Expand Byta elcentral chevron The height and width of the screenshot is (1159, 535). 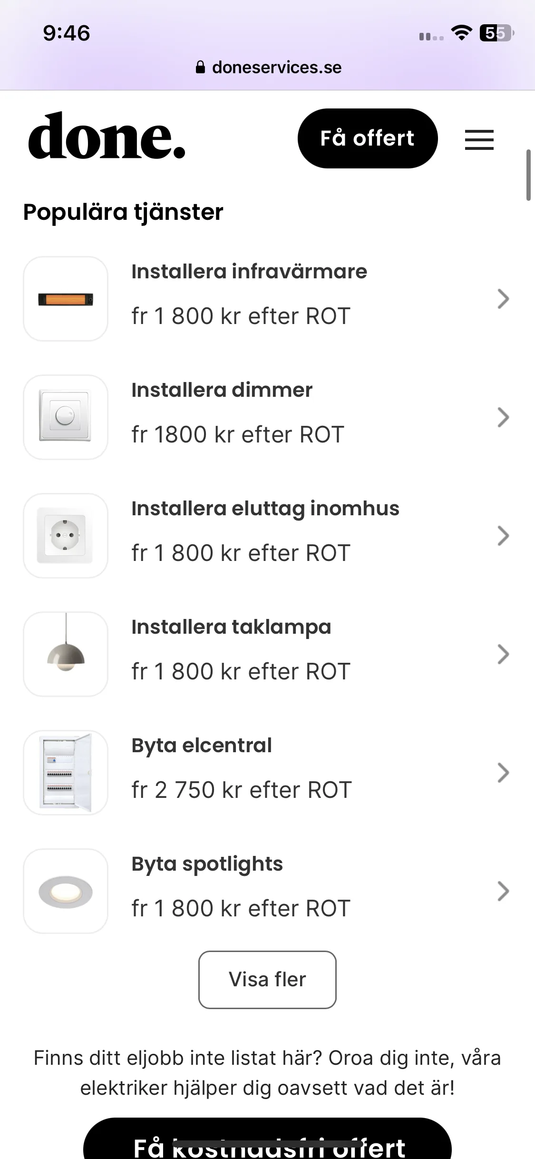[503, 773]
